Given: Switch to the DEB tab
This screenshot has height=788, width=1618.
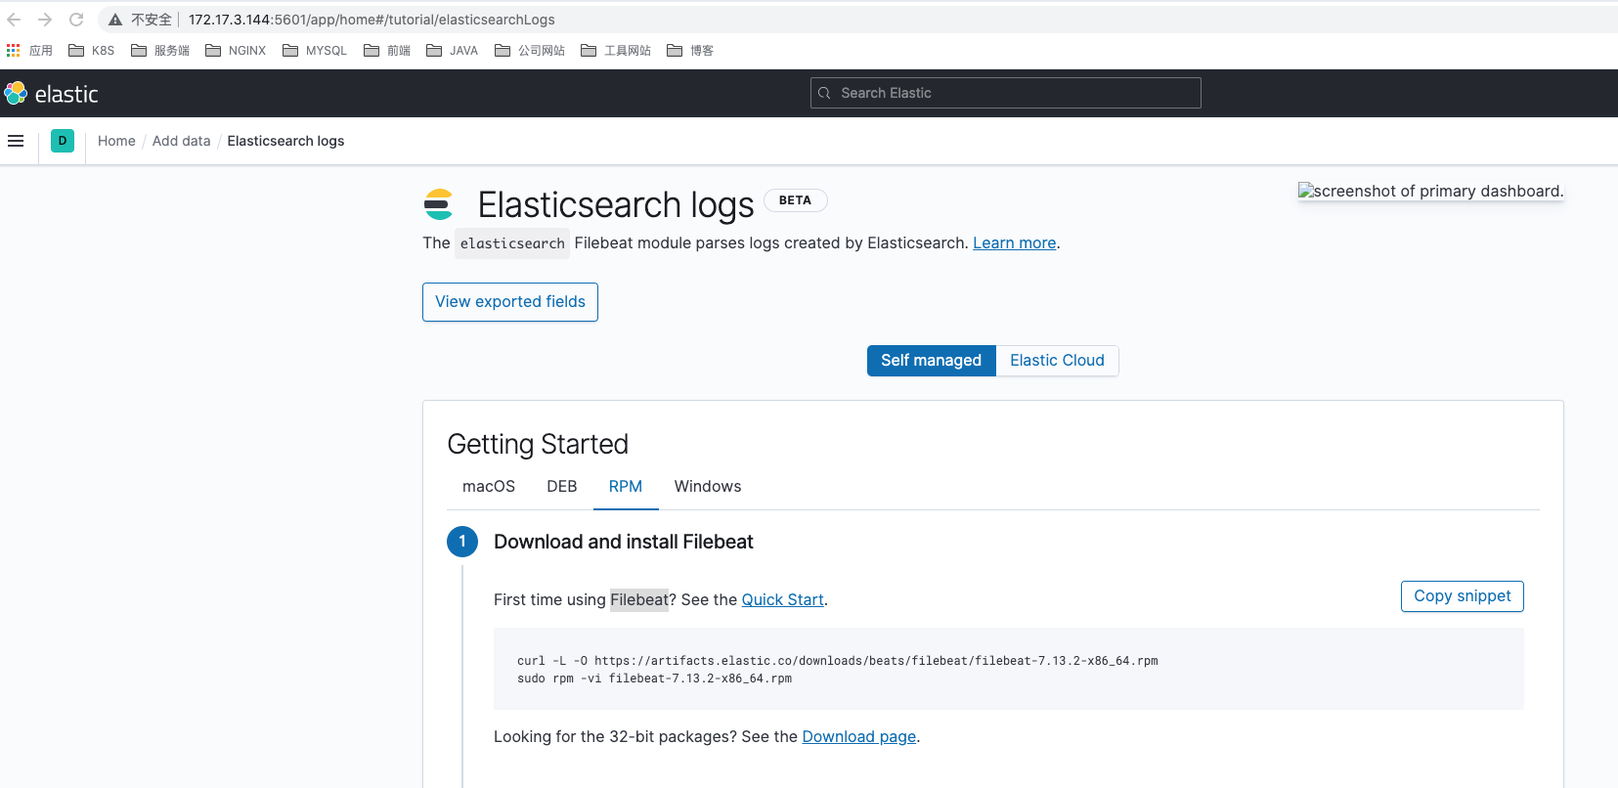Looking at the screenshot, I should pos(562,487).
